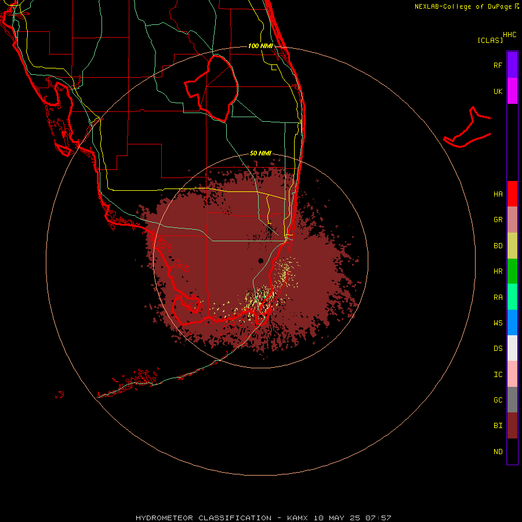Click the 'DS' legend label
The image size is (522, 522).
coord(498,349)
